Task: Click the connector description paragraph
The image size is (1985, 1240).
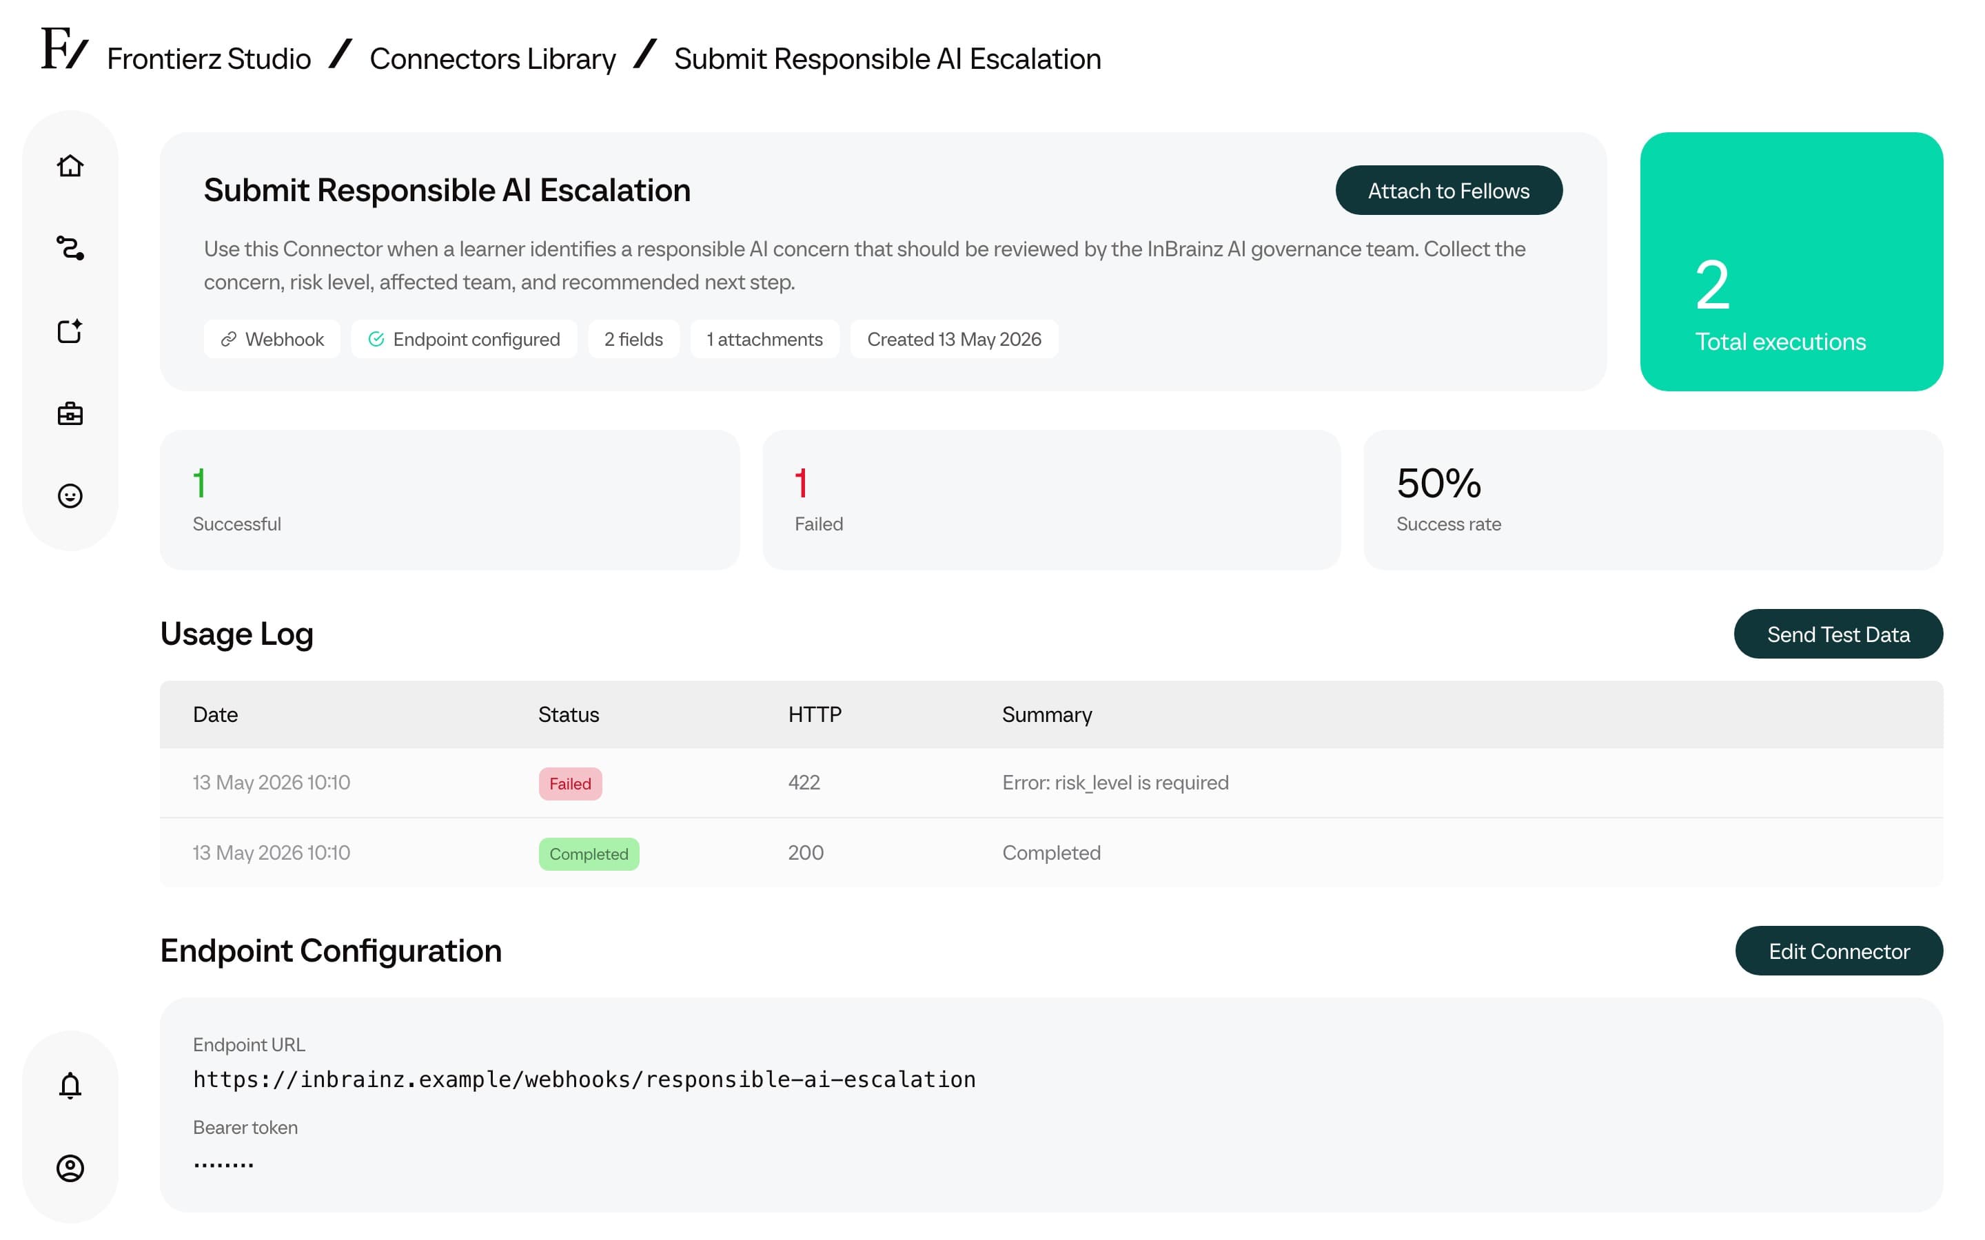Action: tap(864, 265)
